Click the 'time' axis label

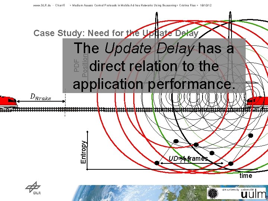click(246, 176)
